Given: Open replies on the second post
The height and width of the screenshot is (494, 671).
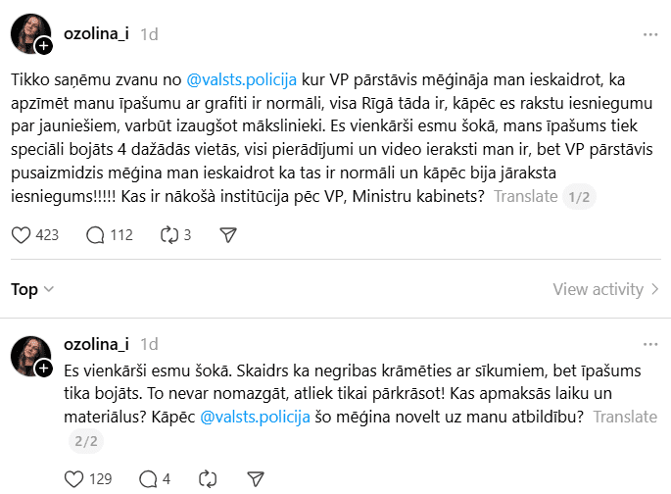Looking at the screenshot, I should pos(149,479).
